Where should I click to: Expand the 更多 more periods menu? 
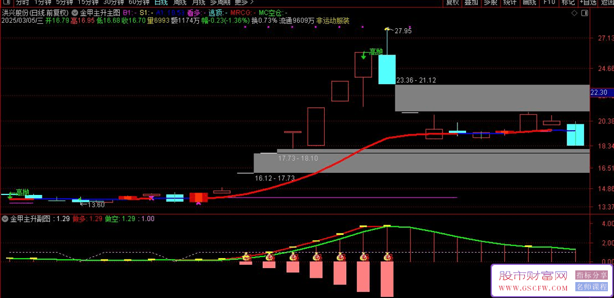(244, 2)
